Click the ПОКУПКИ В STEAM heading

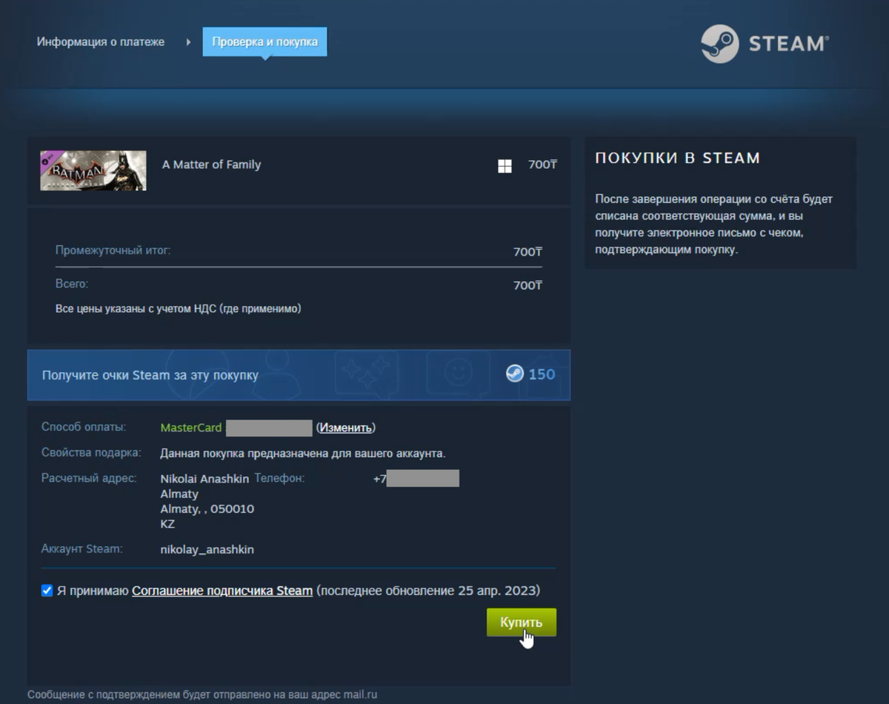(678, 158)
